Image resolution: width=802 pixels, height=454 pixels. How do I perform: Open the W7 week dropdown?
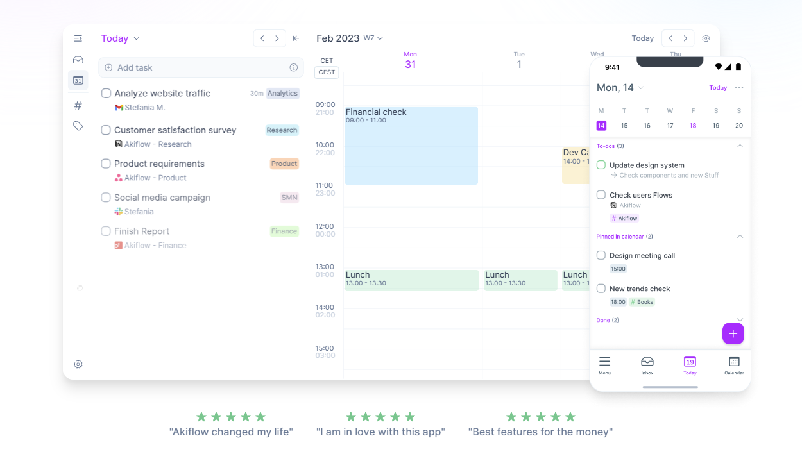click(x=373, y=38)
